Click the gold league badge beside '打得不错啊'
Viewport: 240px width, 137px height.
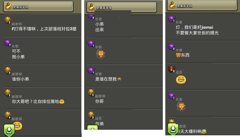pyautogui.click(x=8, y=20)
